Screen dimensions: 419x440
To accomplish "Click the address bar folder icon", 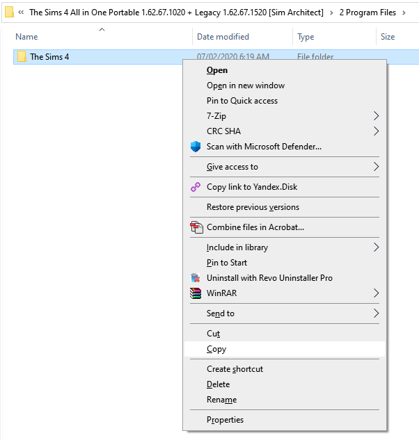I will click(9, 13).
